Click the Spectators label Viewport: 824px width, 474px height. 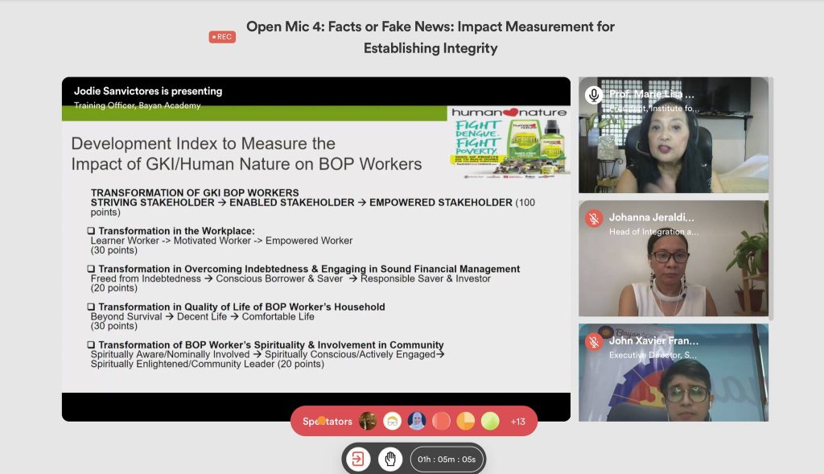click(x=328, y=422)
